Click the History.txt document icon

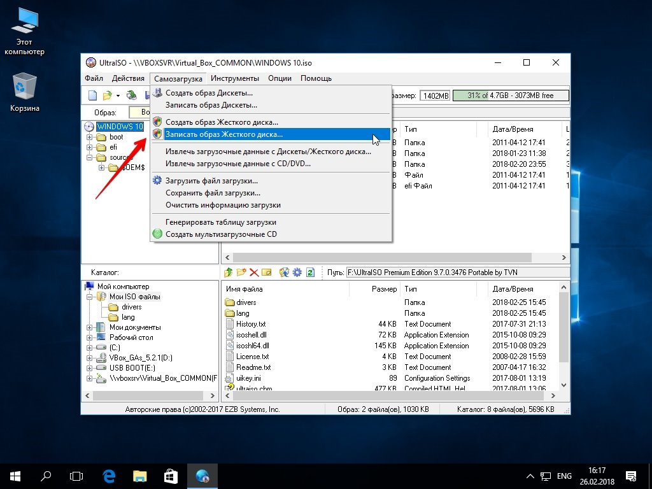[x=229, y=324]
